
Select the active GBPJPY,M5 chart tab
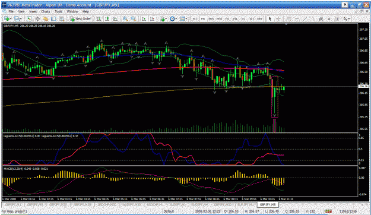coord(268,204)
